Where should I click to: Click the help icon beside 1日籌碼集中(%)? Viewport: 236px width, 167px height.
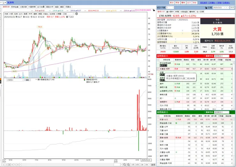coord(182,34)
